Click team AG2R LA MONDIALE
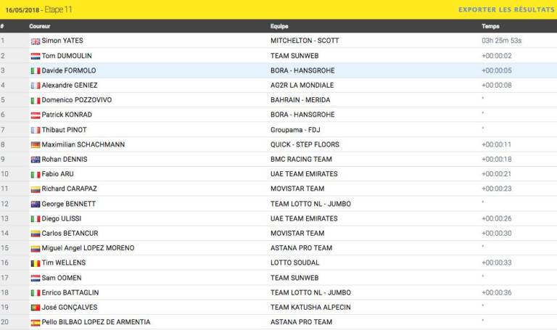Image resolution: width=557 pixels, height=330 pixels. pyautogui.click(x=302, y=86)
